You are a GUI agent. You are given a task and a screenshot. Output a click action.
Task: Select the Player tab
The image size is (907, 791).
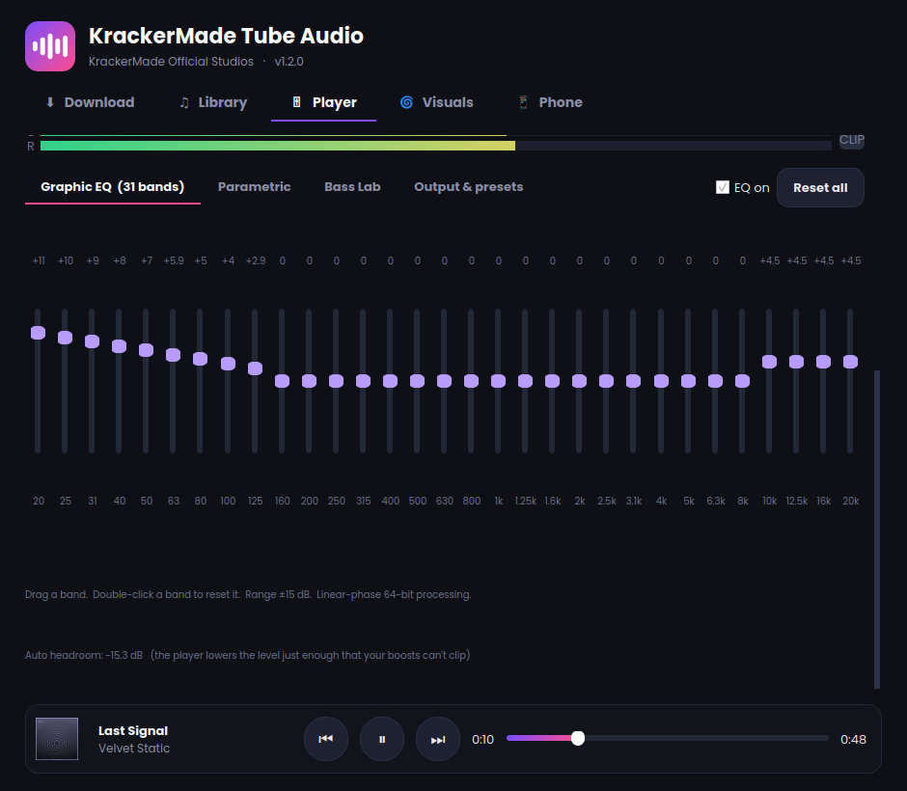324,102
